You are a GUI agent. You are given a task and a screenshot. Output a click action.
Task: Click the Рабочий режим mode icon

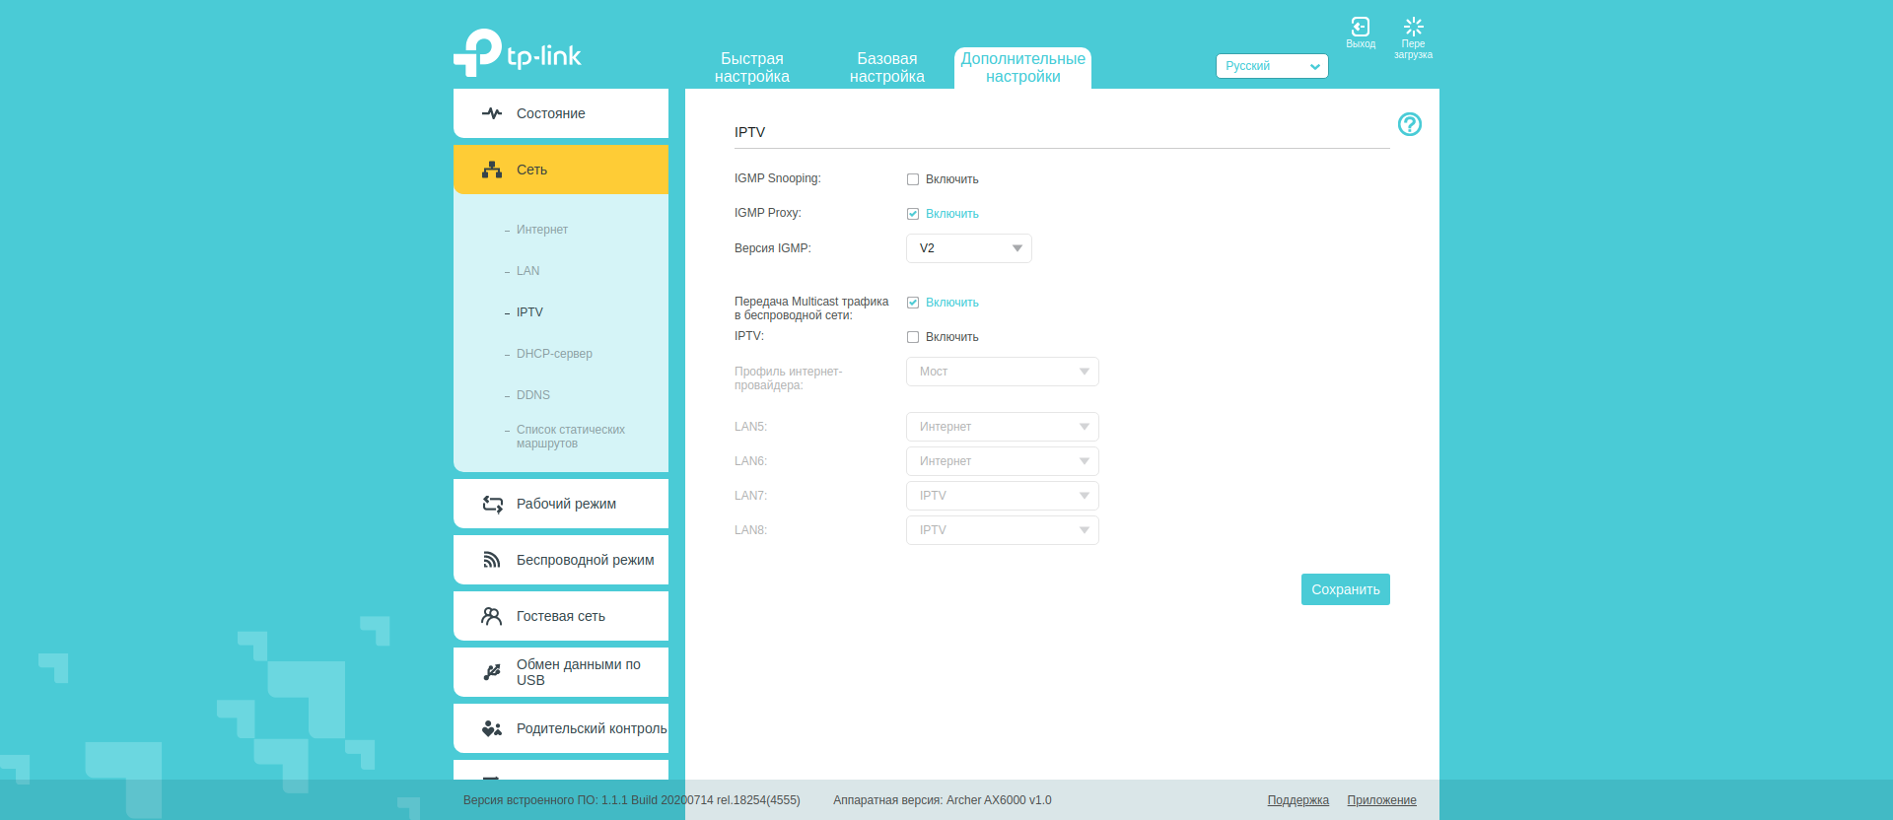click(x=492, y=504)
